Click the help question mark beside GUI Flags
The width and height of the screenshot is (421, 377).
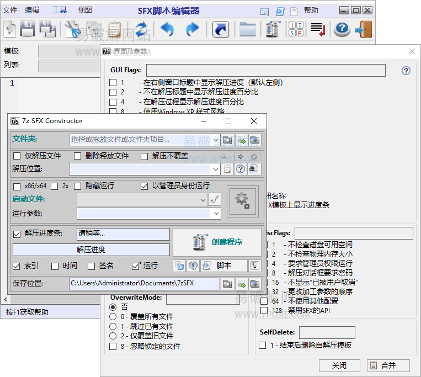coord(406,71)
